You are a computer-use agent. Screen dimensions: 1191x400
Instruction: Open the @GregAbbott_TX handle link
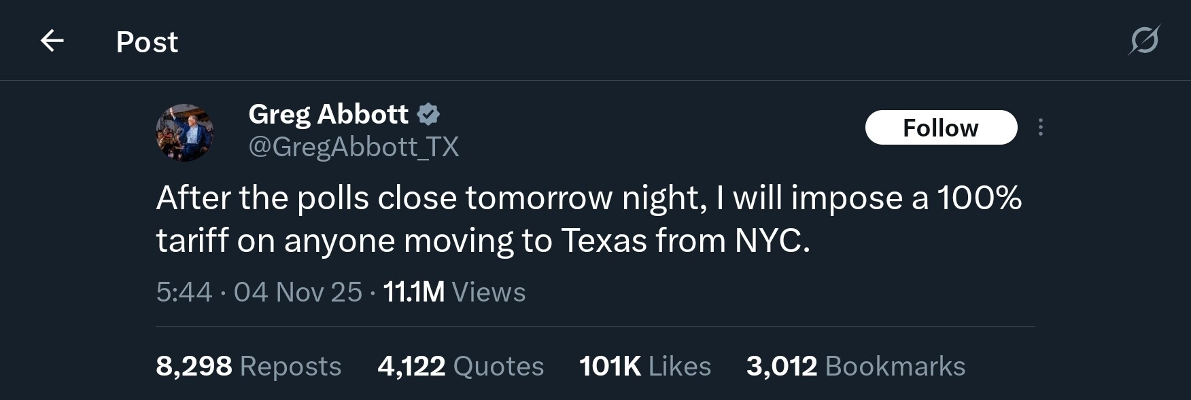[x=353, y=147]
